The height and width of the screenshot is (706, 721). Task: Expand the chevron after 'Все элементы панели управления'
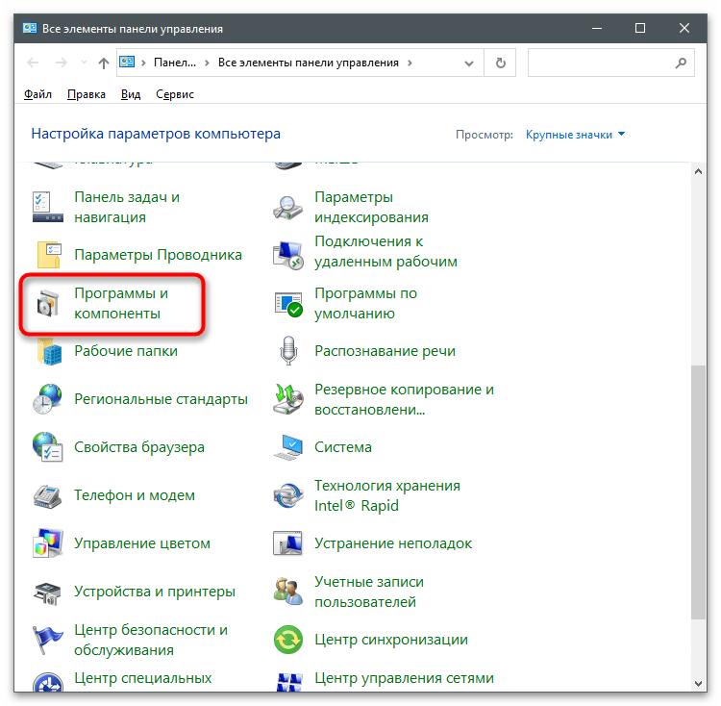click(x=410, y=63)
